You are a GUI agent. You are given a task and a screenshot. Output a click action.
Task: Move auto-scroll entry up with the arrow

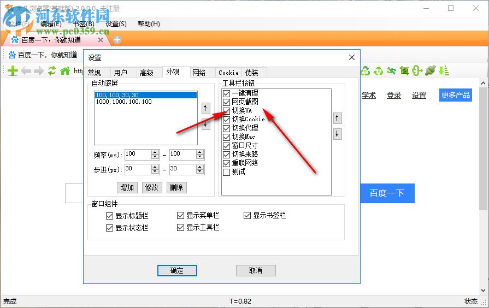pyautogui.click(x=205, y=108)
